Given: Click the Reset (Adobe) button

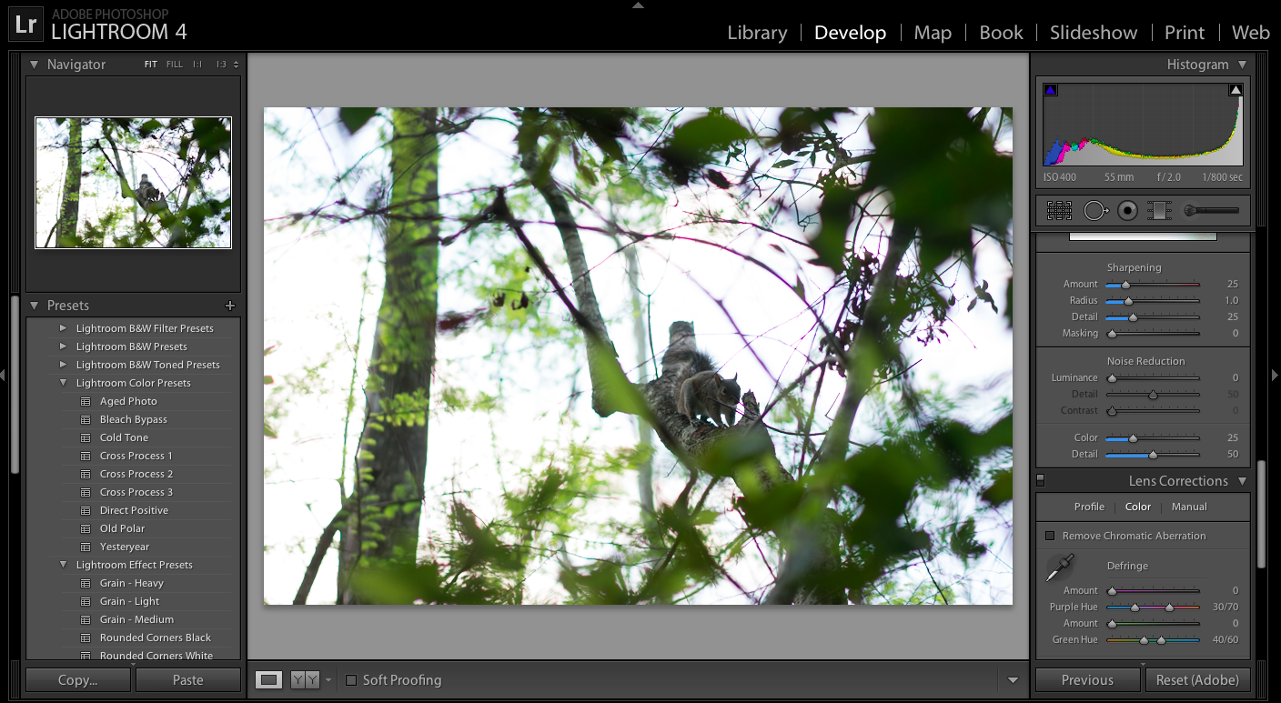Looking at the screenshot, I should coord(1198,679).
